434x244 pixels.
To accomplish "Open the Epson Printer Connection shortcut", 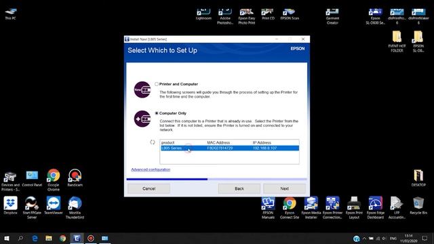I will (x=332, y=208).
